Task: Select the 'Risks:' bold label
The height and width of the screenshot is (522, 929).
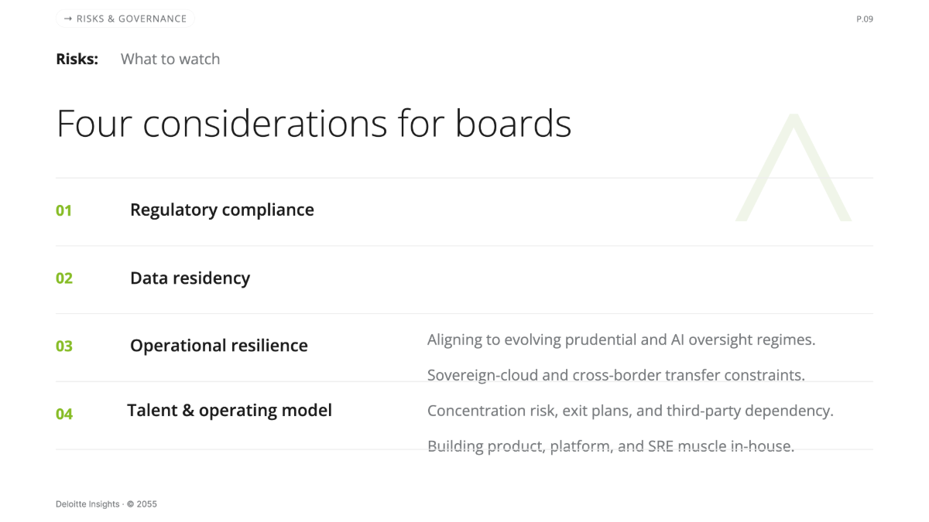Action: [x=77, y=59]
